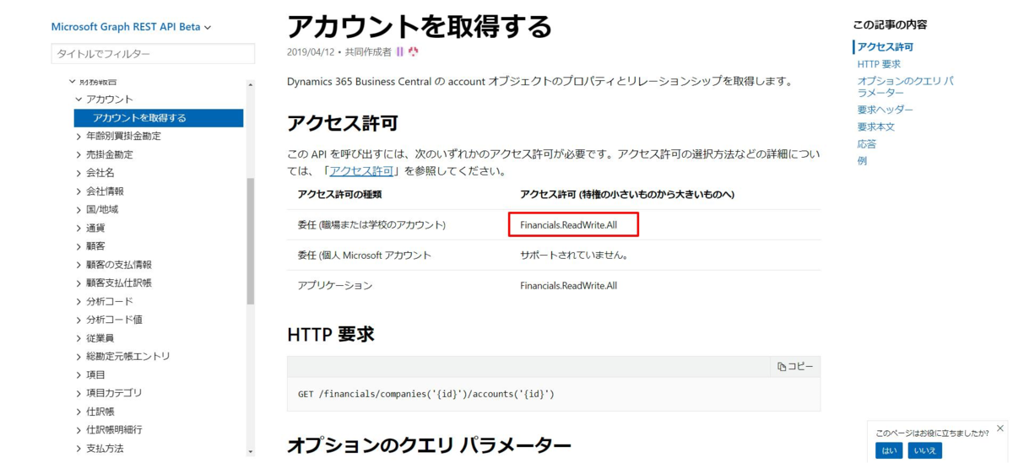Jump to 例 in article contents
Viewport: 1013px width, 463px height.
[862, 161]
